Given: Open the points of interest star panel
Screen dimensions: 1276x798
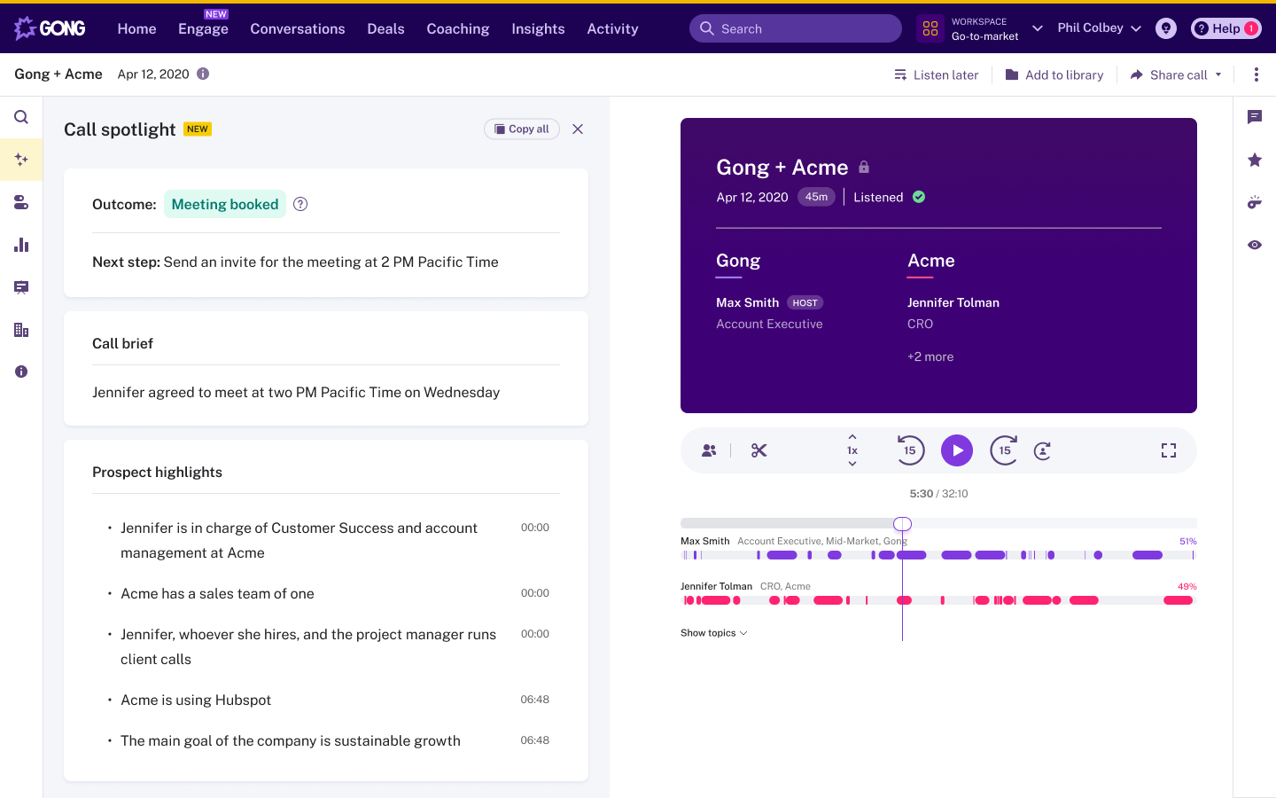Looking at the screenshot, I should [1254, 160].
